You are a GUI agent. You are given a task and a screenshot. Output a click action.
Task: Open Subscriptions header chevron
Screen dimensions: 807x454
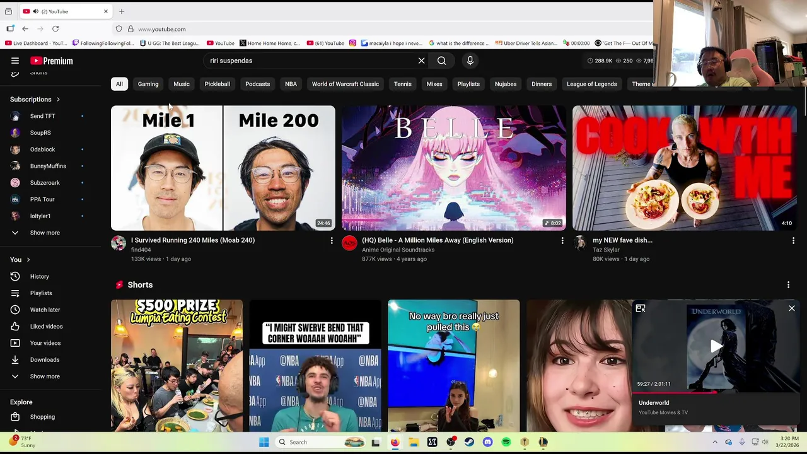[58, 100]
